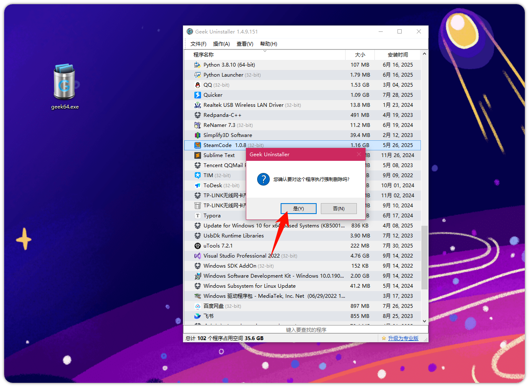Viewport: 529px width, 387px height.
Task: Click the 41.2 MB size cell
Action: (x=360, y=286)
